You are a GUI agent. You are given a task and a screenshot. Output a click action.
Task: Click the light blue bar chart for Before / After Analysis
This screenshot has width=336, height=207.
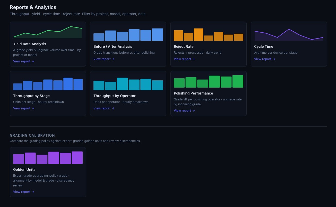[x=128, y=34]
